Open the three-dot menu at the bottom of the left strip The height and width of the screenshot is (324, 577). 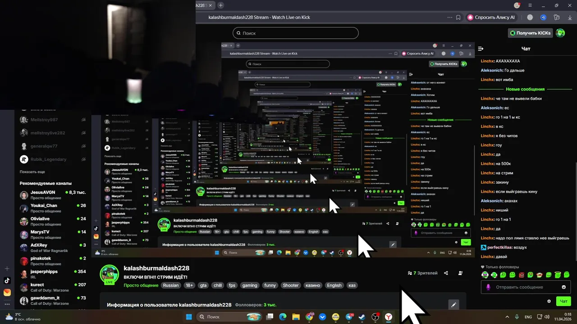coord(7,304)
